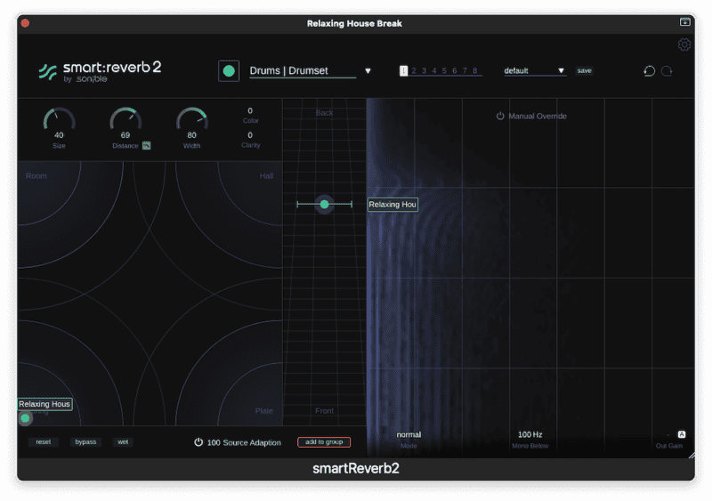The image size is (712, 501).
Task: Click the Relaxing House Break window title
Action: pyautogui.click(x=354, y=24)
